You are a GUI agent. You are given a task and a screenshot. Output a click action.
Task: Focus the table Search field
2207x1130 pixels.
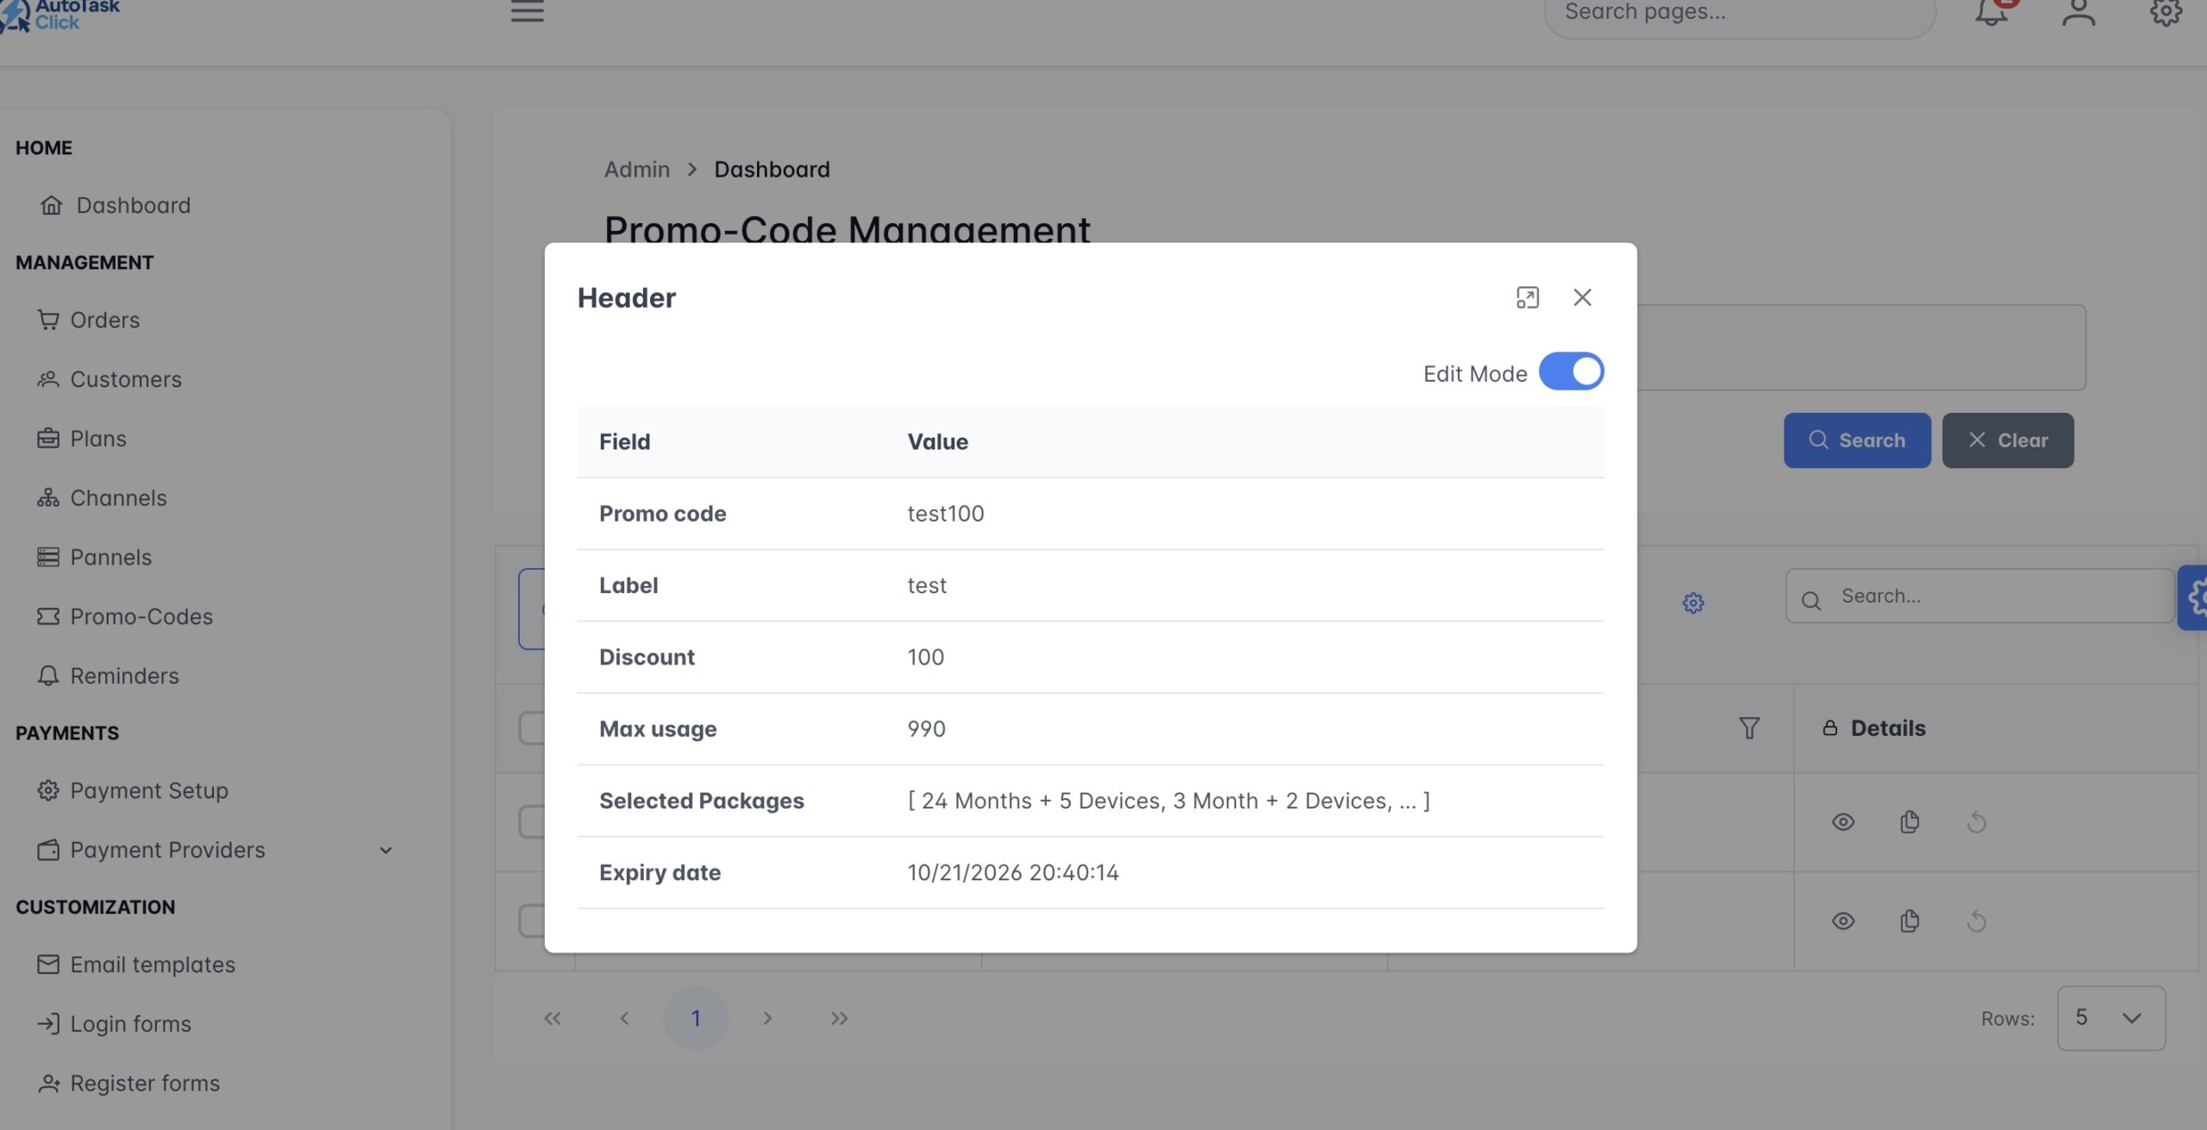(1979, 596)
